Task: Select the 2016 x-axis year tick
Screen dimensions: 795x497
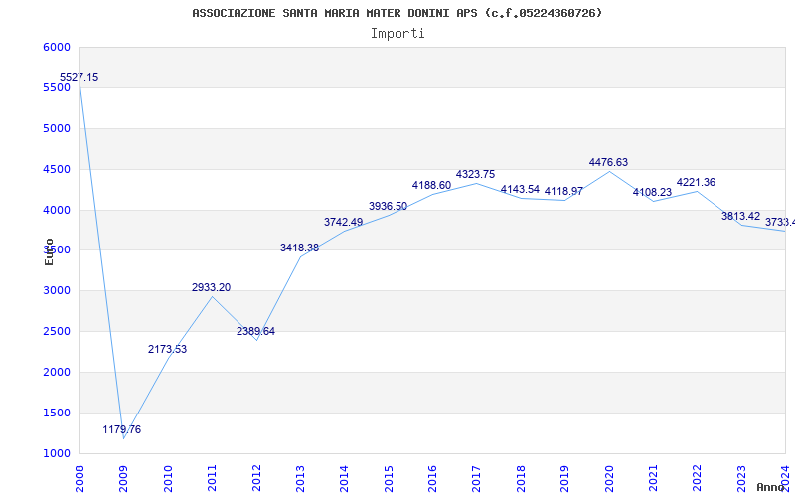Action: pos(432,479)
